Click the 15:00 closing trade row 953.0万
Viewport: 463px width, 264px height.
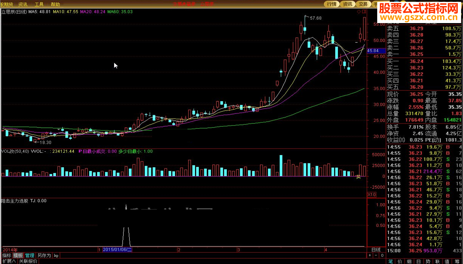(x=424, y=250)
